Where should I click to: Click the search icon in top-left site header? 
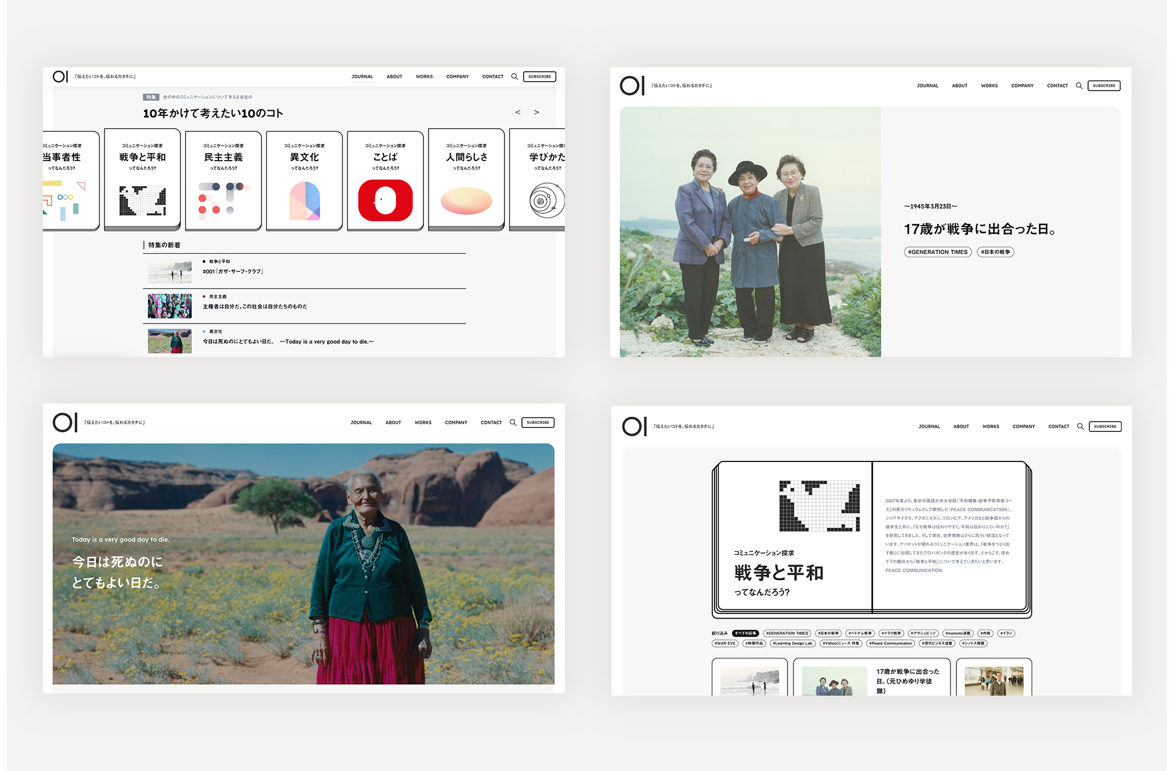click(x=514, y=77)
